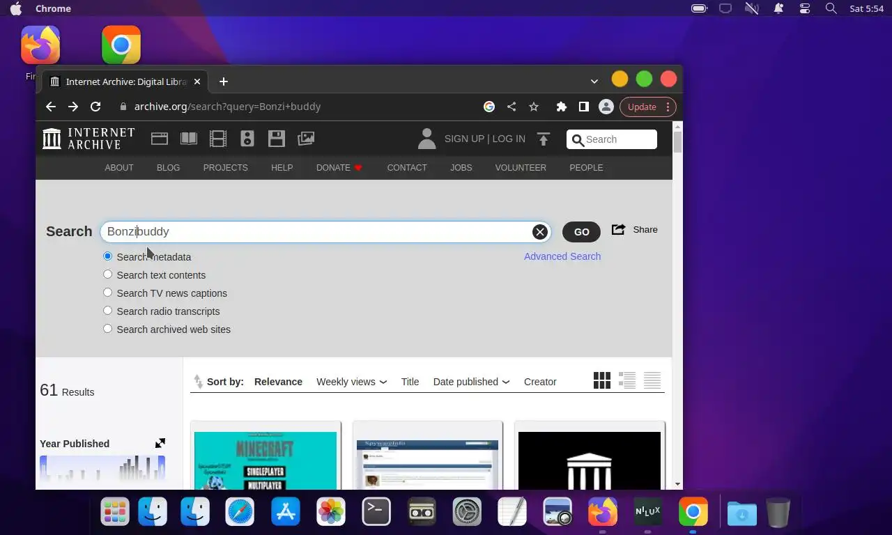The width and height of the screenshot is (892, 535).
Task: Open the DONATE nav item
Action: [x=339, y=168]
